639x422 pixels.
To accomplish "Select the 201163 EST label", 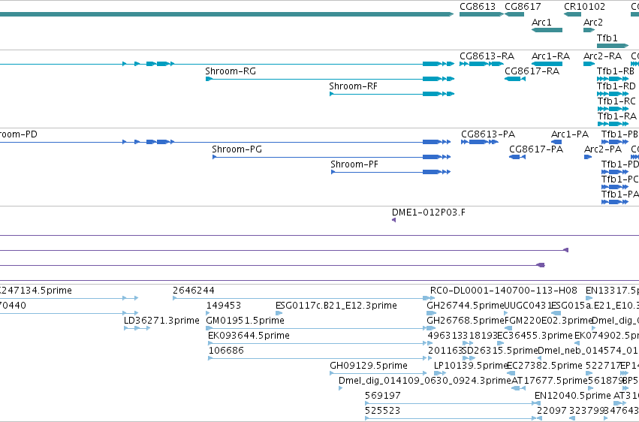I will click(x=445, y=351).
